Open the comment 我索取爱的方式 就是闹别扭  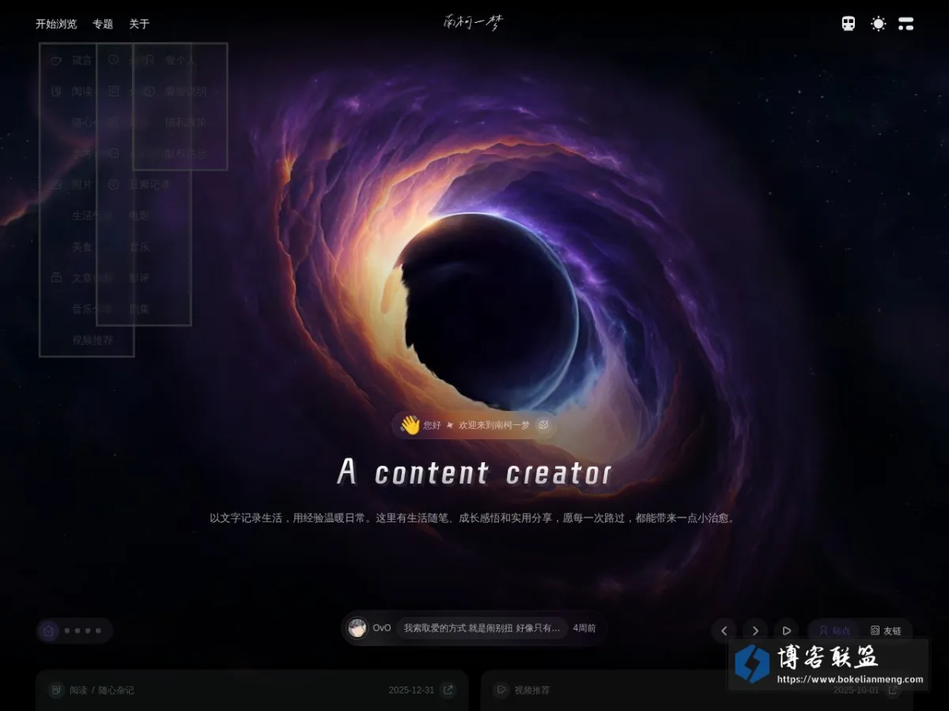tap(482, 629)
